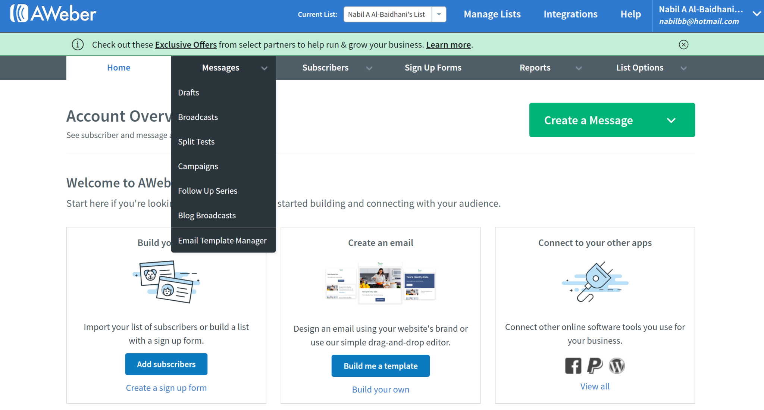Open the Reports tab
Screen dimensions: 764x410
click(x=535, y=68)
